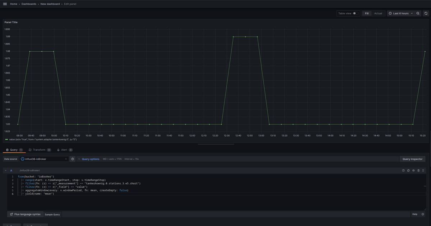This screenshot has height=226, width=431.
Task: Open the Last 6 hours time picker
Action: (400, 13)
